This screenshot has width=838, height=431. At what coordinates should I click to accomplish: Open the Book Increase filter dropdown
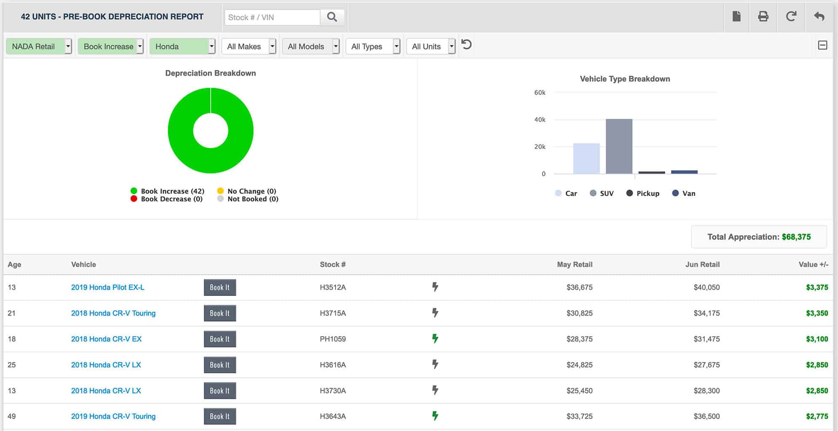[110, 46]
